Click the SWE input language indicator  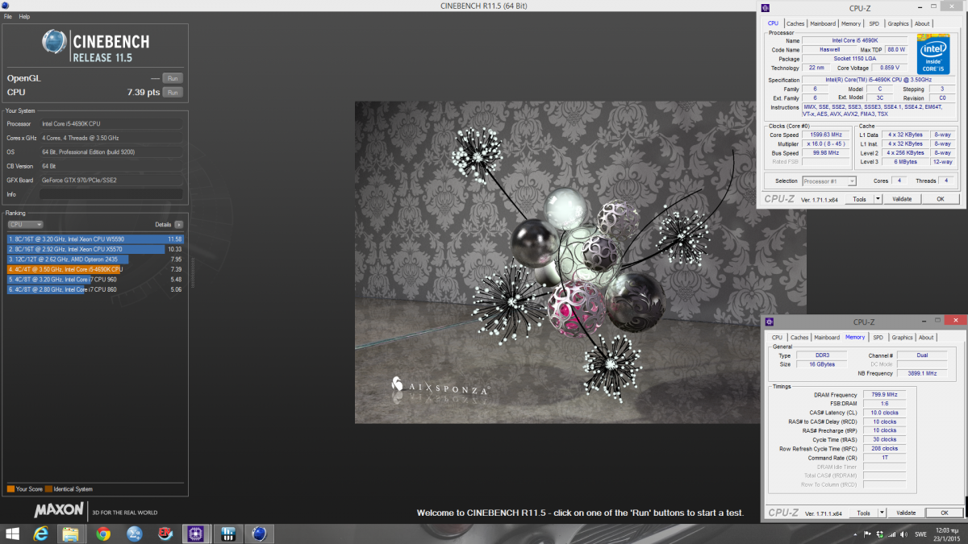920,534
